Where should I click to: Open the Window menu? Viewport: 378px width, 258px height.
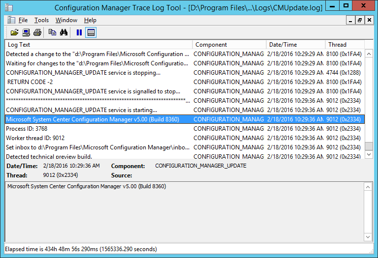(66, 20)
